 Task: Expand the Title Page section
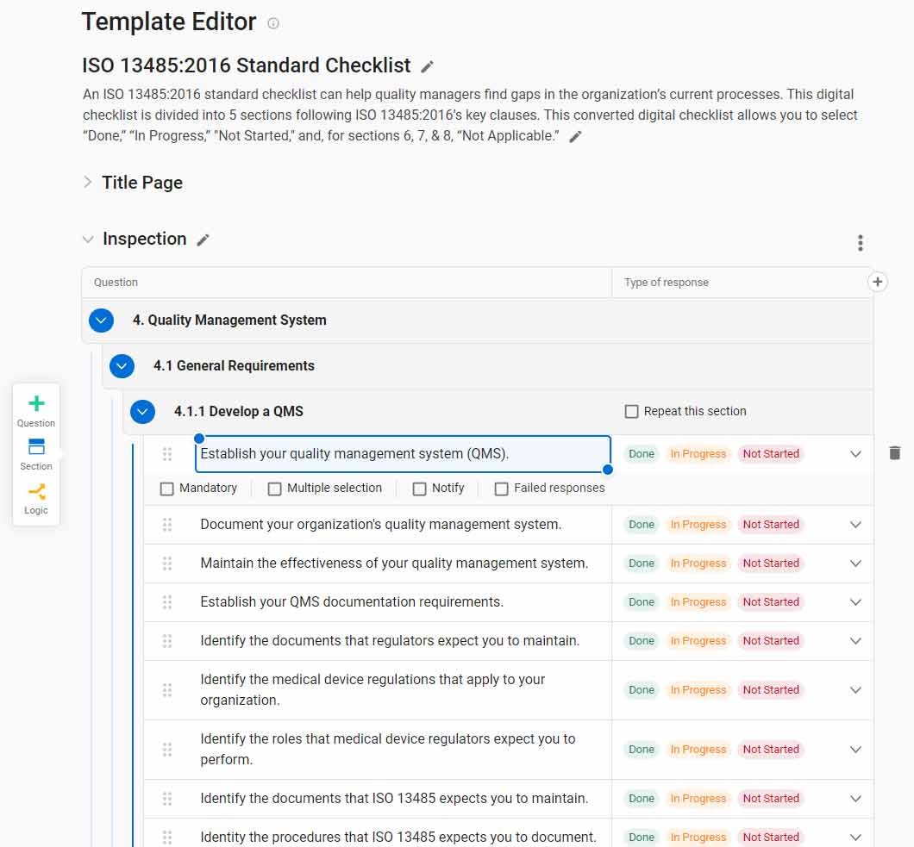86,182
